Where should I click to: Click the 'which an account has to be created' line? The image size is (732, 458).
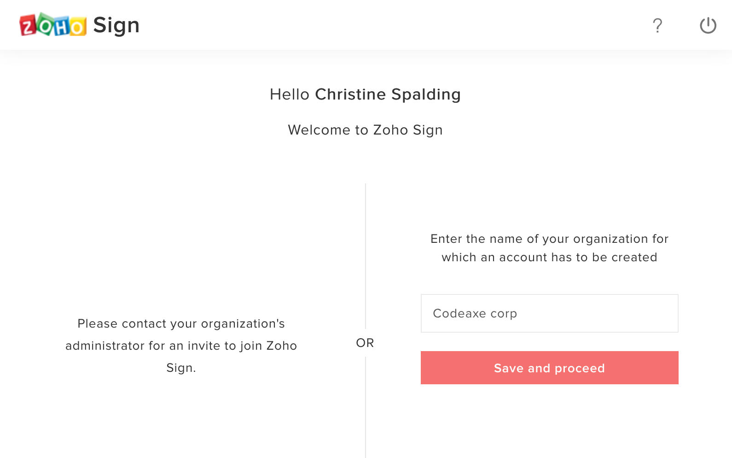click(549, 257)
